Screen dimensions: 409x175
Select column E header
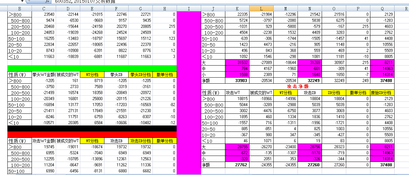pos(92,8)
